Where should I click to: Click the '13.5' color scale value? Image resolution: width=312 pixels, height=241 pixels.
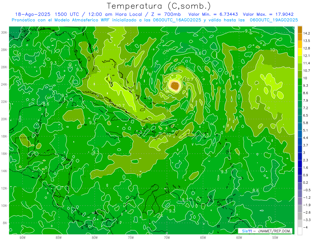pos(307,41)
